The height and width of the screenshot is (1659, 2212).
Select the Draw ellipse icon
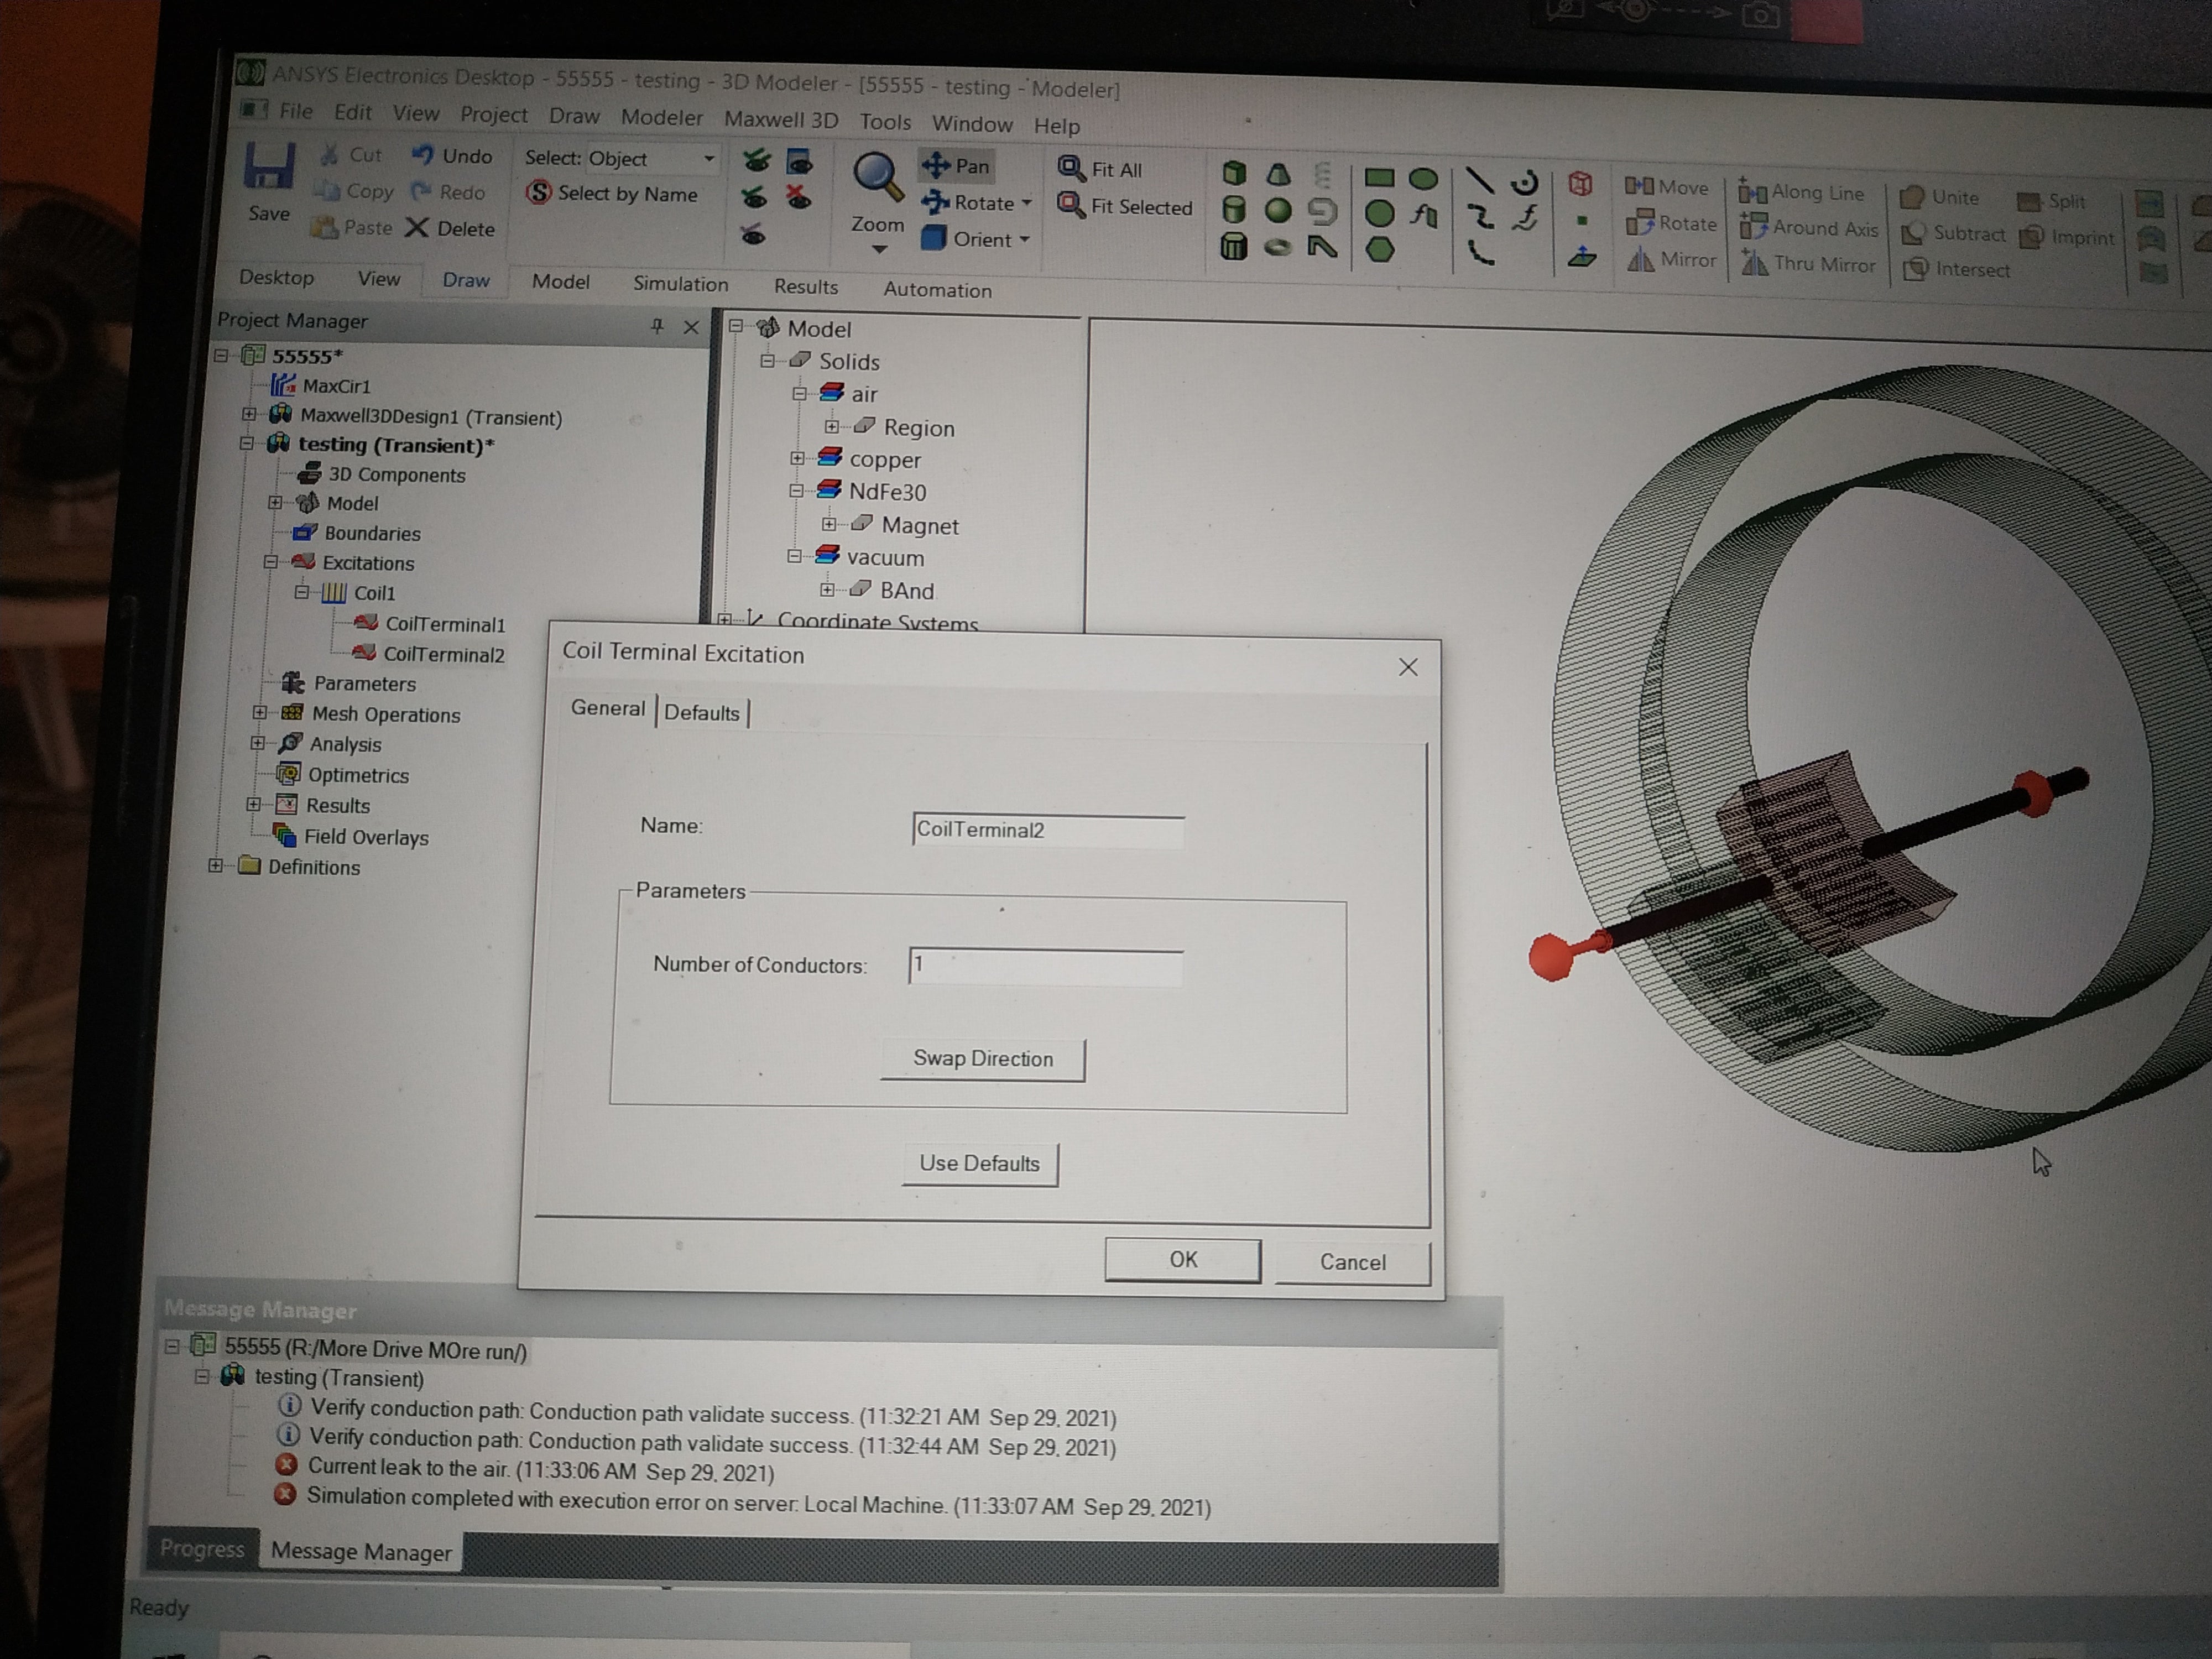tap(1423, 179)
